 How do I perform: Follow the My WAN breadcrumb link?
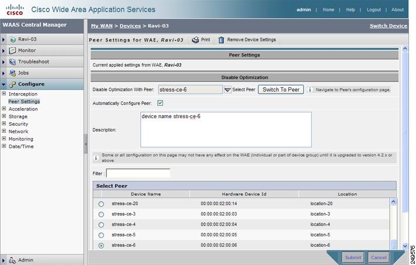tap(102, 26)
